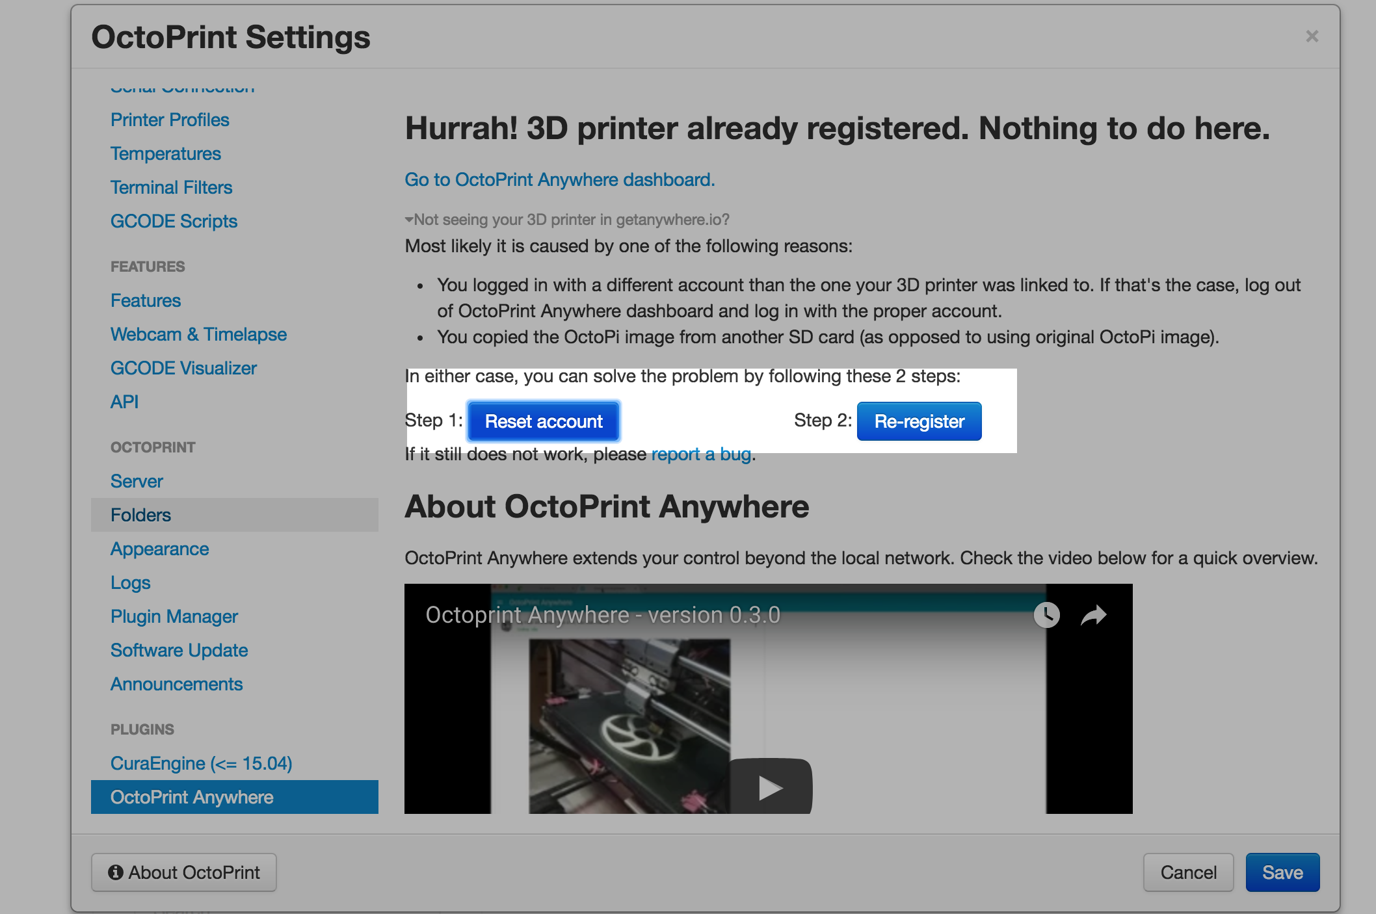Click the About OctoPrint button
1376x914 pixels.
pyautogui.click(x=184, y=872)
